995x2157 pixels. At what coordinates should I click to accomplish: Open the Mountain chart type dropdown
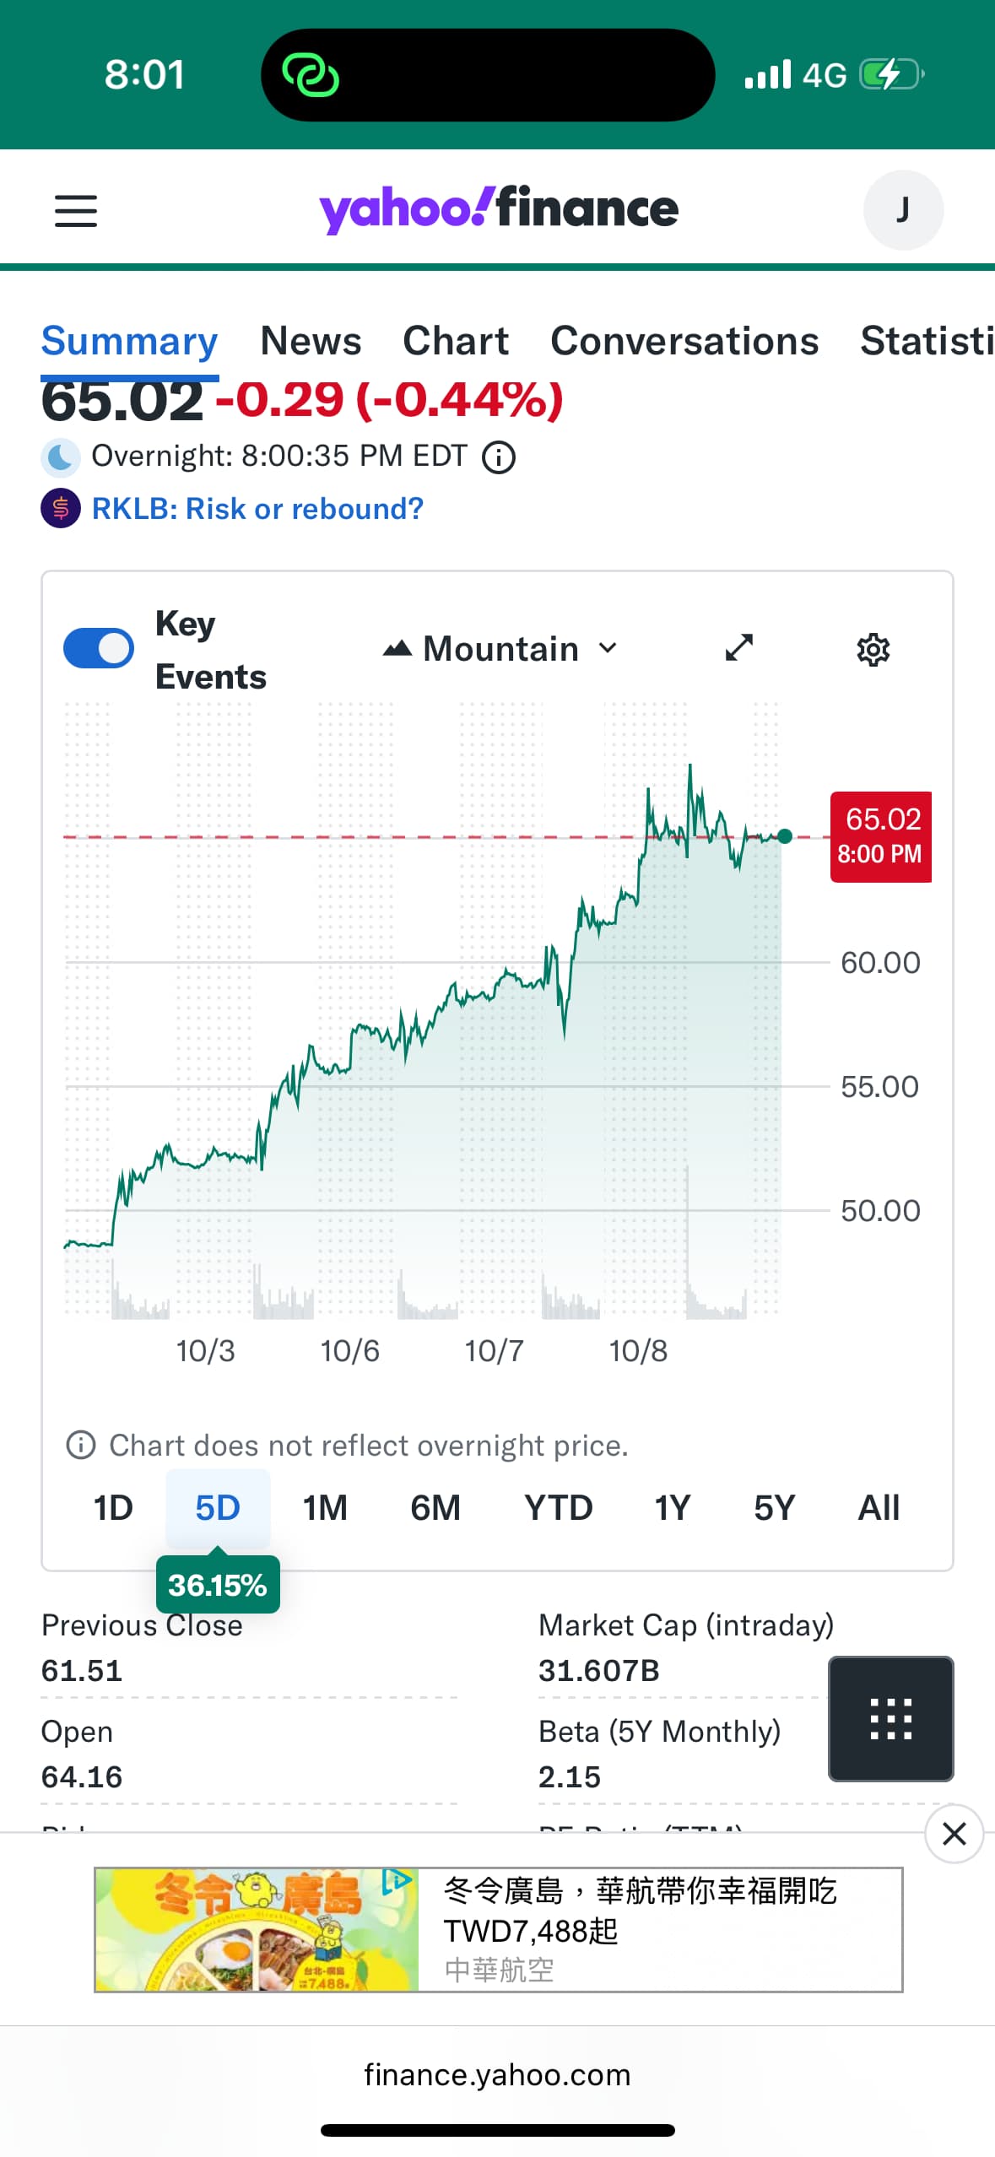coord(500,649)
